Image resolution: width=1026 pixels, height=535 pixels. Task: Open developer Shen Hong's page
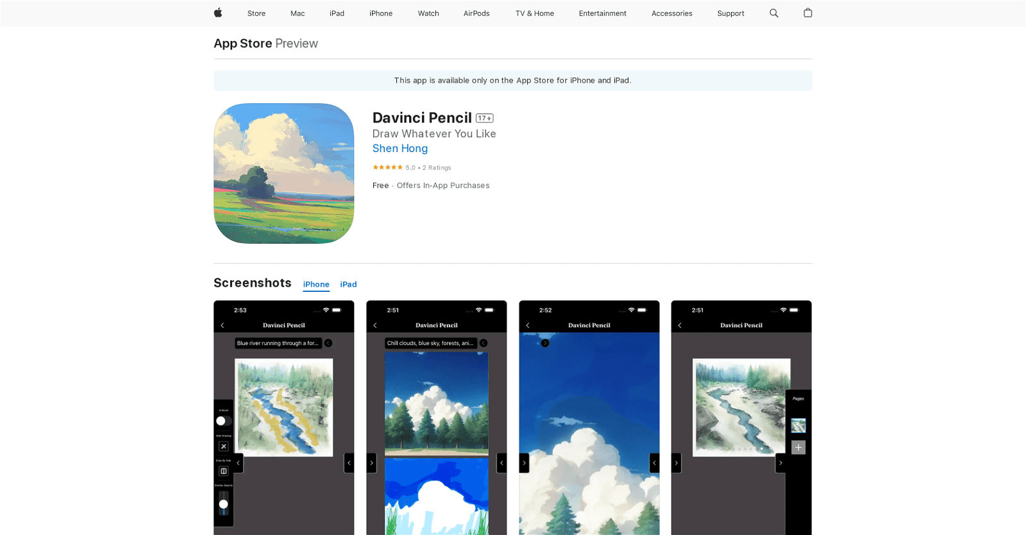(400, 148)
